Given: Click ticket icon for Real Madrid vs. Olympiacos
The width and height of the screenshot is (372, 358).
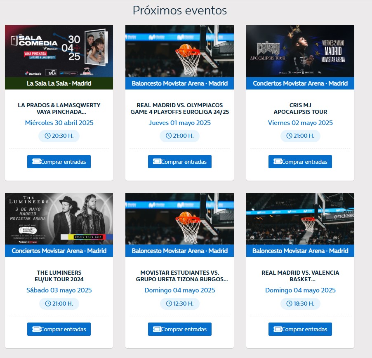Looking at the screenshot, I should (157, 162).
